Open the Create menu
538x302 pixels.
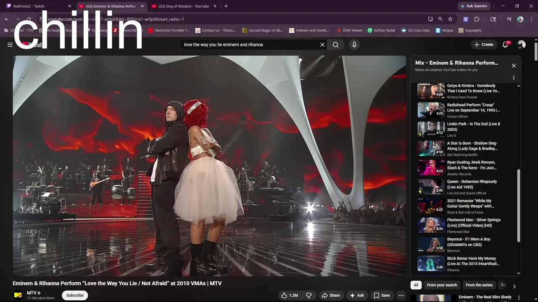click(484, 44)
